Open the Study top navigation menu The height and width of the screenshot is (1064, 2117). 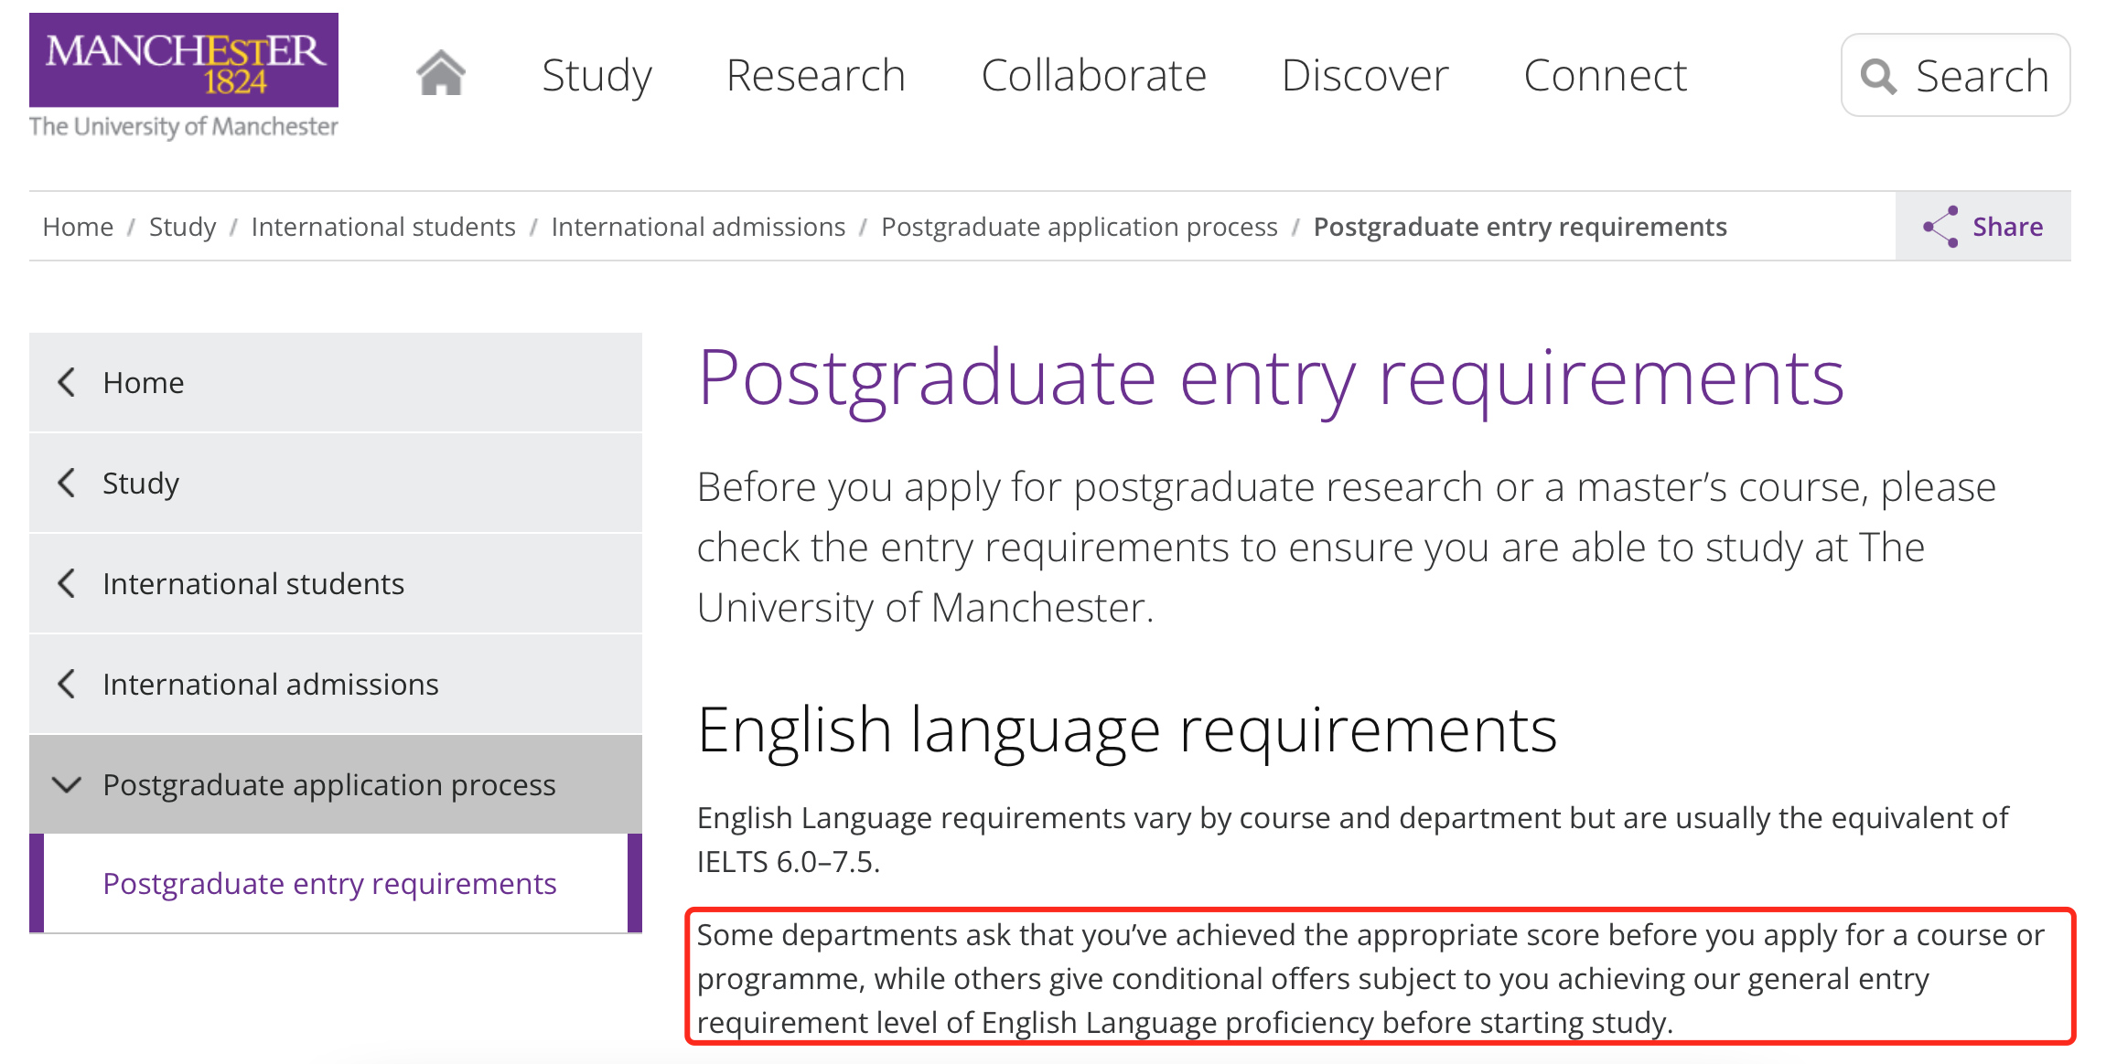click(596, 75)
